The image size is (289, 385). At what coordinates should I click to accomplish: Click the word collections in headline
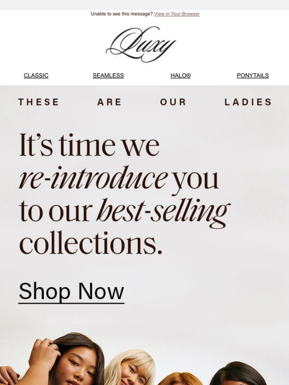[x=91, y=243]
